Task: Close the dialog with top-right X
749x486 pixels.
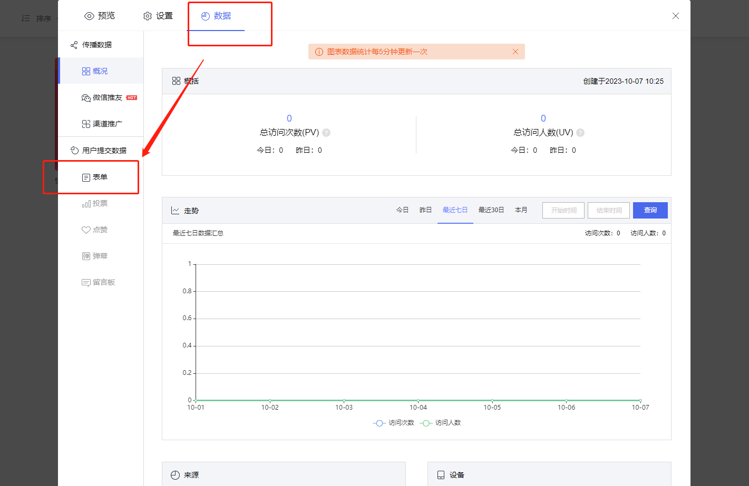Action: click(675, 16)
